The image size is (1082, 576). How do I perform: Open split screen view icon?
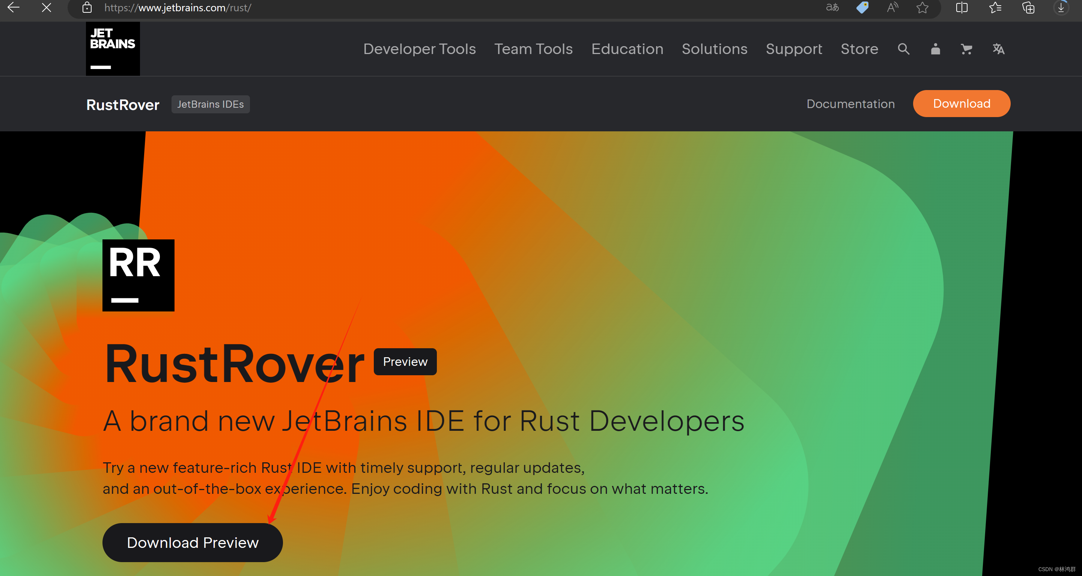(x=962, y=8)
